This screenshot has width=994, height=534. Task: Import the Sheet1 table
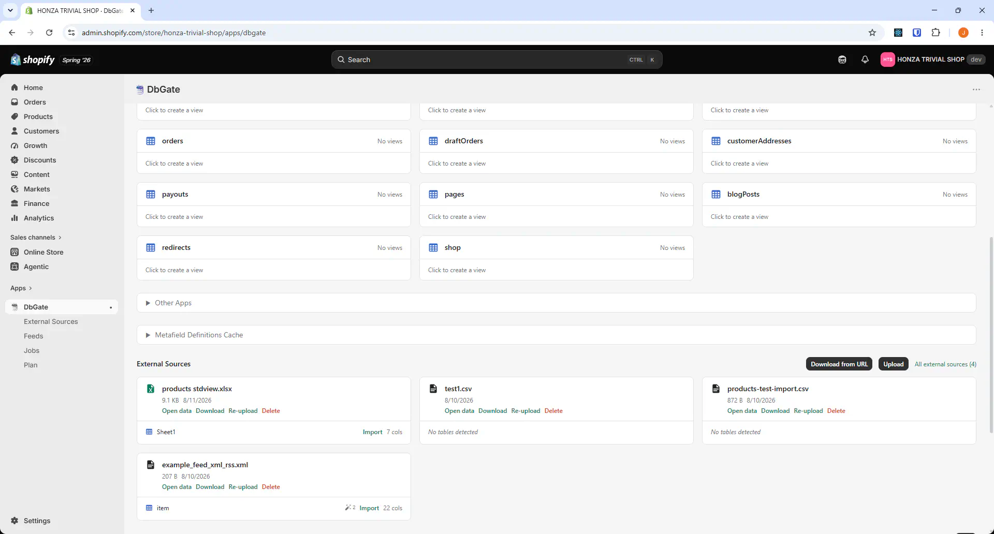(373, 432)
